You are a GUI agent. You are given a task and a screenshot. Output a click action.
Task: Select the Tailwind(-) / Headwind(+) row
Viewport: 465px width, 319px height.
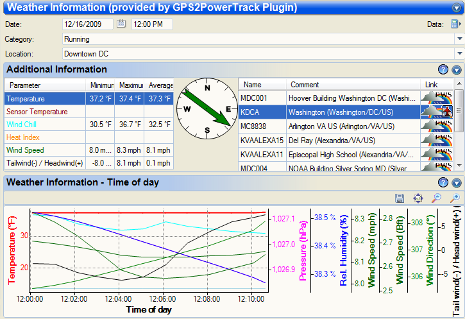coord(89,163)
